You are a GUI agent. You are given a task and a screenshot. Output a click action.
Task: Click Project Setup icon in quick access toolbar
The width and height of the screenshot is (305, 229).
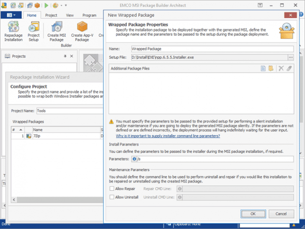click(21, 5)
